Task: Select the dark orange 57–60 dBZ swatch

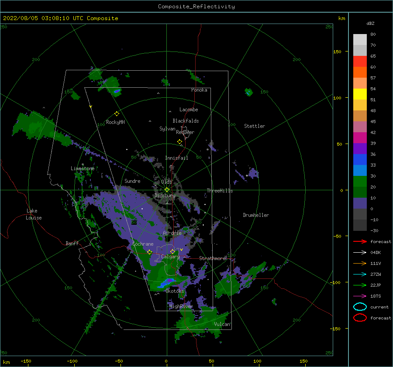Action: point(360,72)
